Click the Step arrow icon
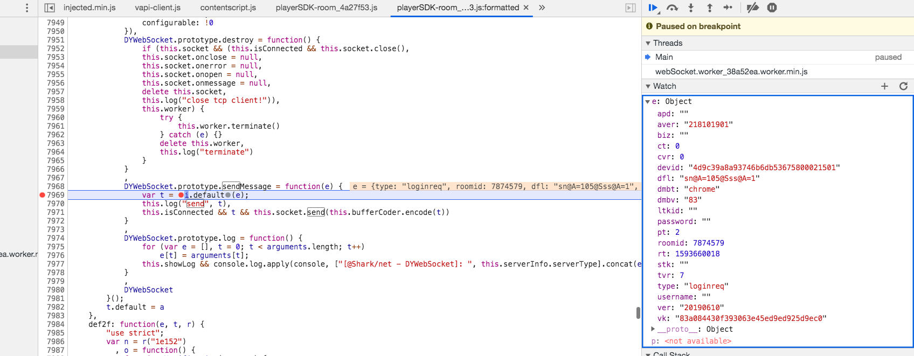 tap(728, 8)
